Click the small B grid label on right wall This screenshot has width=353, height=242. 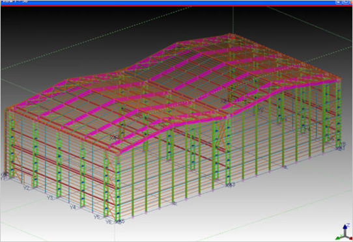click(x=285, y=167)
